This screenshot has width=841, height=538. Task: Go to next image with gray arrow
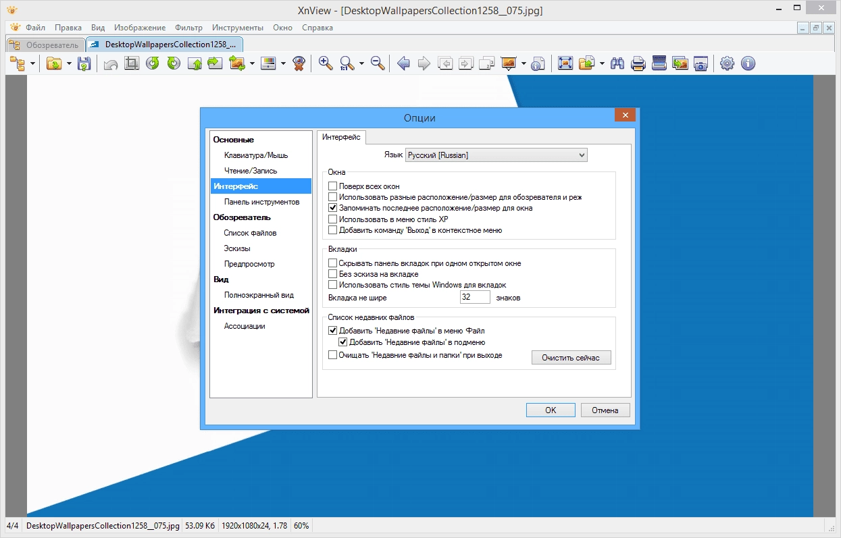pyautogui.click(x=424, y=63)
